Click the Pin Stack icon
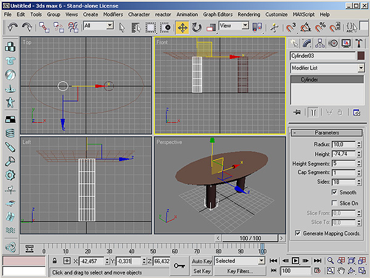This screenshot has width=370, height=278. 297,112
